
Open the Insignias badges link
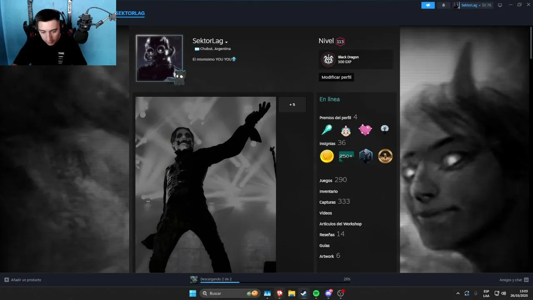click(327, 143)
